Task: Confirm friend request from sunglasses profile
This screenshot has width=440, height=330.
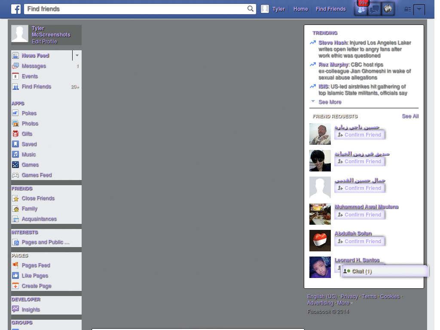Action: point(360,162)
